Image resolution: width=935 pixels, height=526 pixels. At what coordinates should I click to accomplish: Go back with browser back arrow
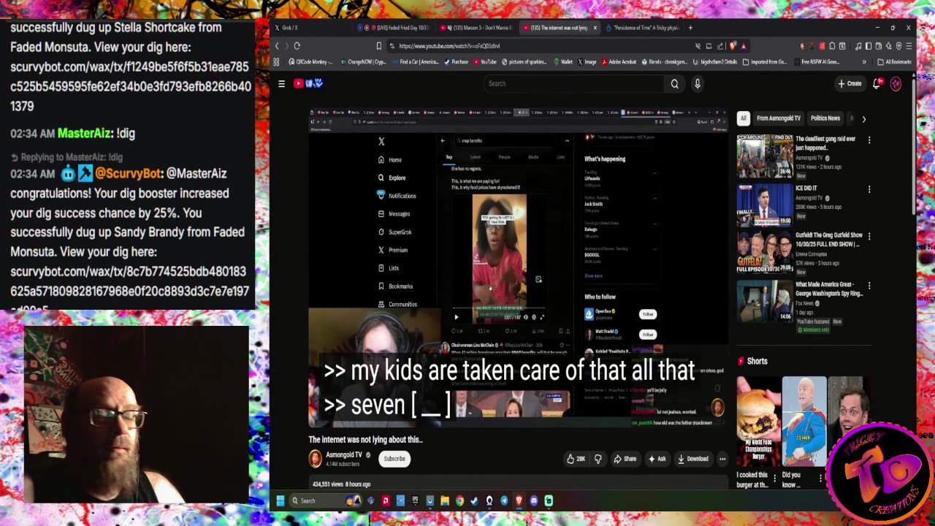277,46
